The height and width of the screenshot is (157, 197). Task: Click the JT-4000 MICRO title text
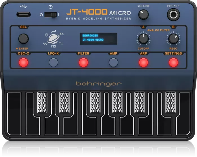click(x=98, y=12)
